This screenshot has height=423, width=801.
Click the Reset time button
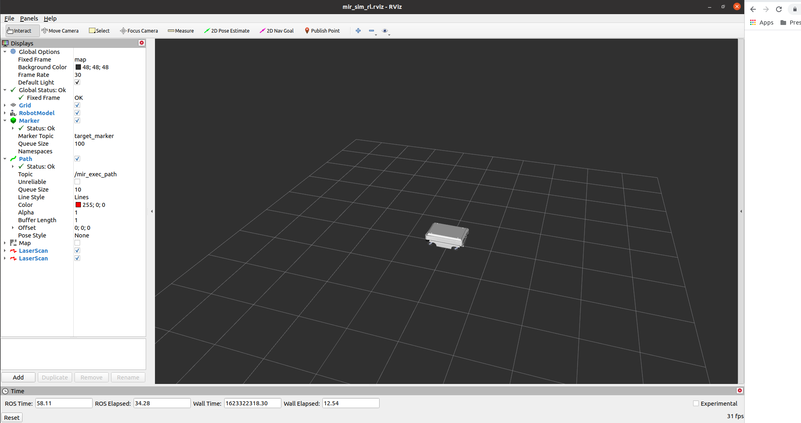point(12,417)
